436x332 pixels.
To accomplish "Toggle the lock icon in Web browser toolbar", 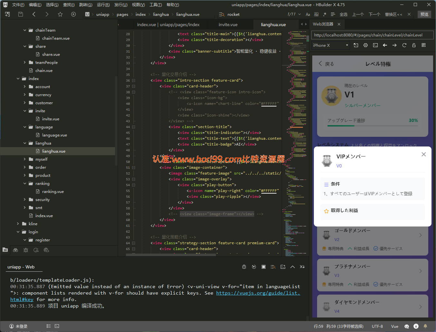I will (414, 45).
